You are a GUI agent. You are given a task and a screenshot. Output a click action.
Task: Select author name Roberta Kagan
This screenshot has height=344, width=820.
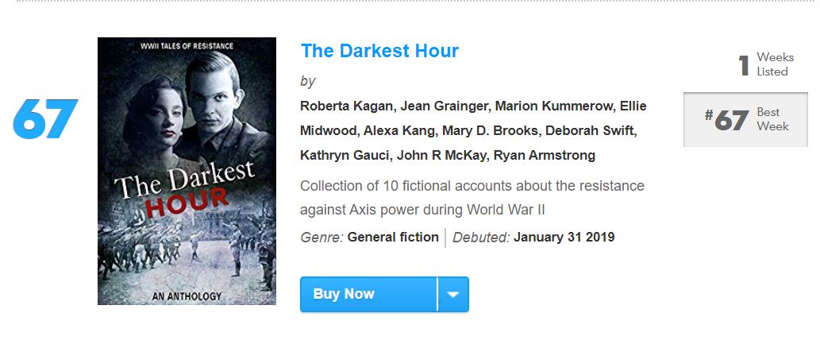[x=347, y=106]
